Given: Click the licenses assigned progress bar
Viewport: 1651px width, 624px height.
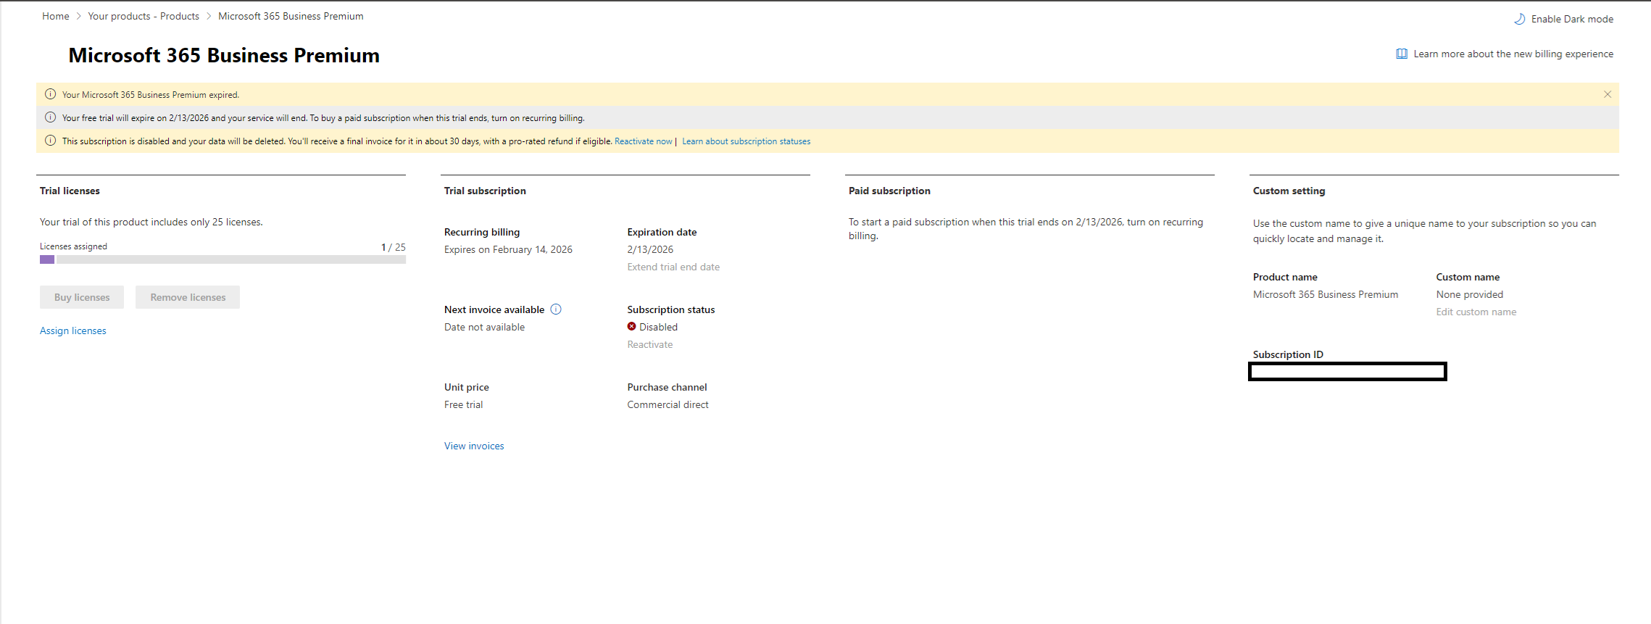Looking at the screenshot, I should (223, 259).
